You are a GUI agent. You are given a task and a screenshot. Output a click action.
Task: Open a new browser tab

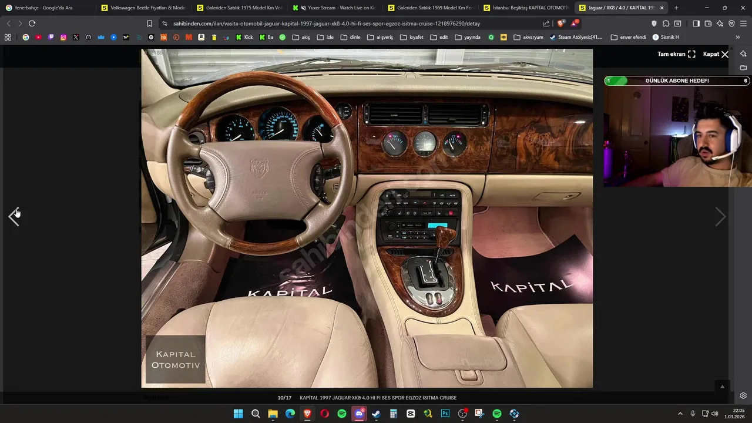[x=676, y=8]
